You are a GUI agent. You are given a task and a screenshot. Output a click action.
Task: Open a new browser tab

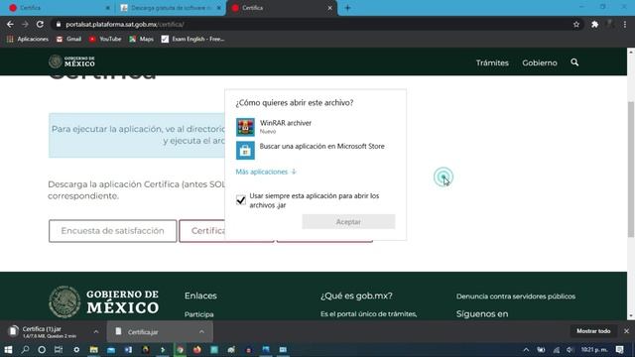347,8
